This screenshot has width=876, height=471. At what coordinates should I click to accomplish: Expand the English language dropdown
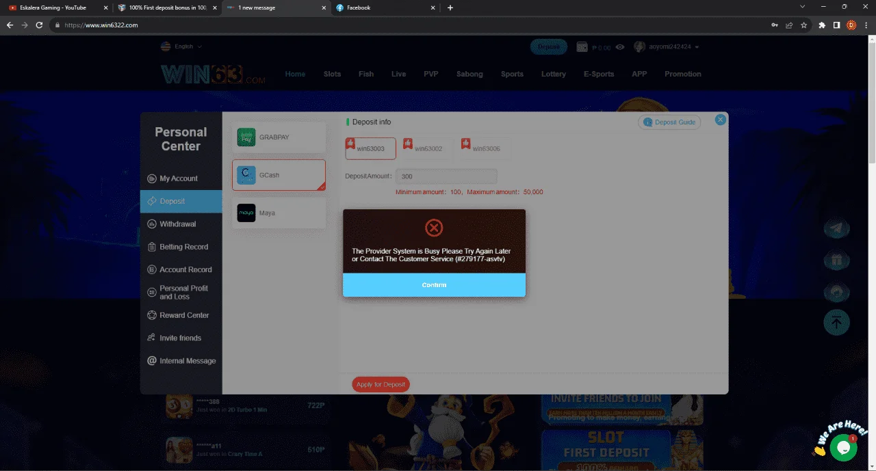click(181, 46)
